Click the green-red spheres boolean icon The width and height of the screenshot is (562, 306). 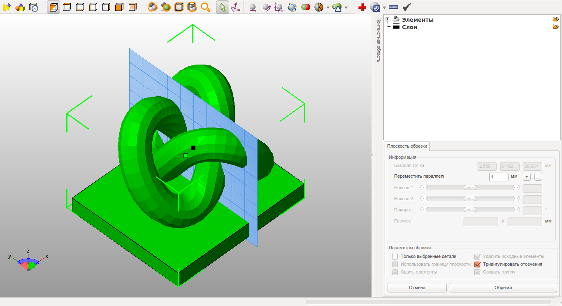tap(305, 7)
